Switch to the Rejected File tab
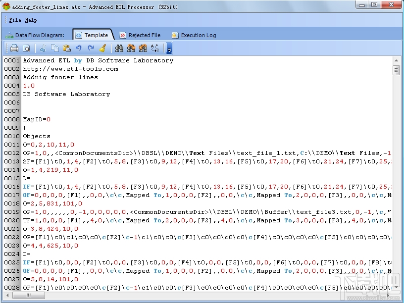 pos(141,35)
